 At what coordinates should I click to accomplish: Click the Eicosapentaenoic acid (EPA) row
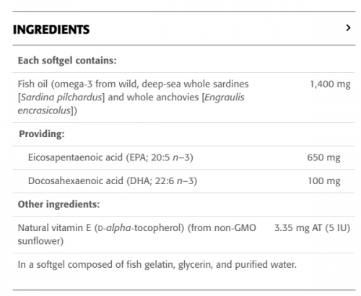(184, 157)
